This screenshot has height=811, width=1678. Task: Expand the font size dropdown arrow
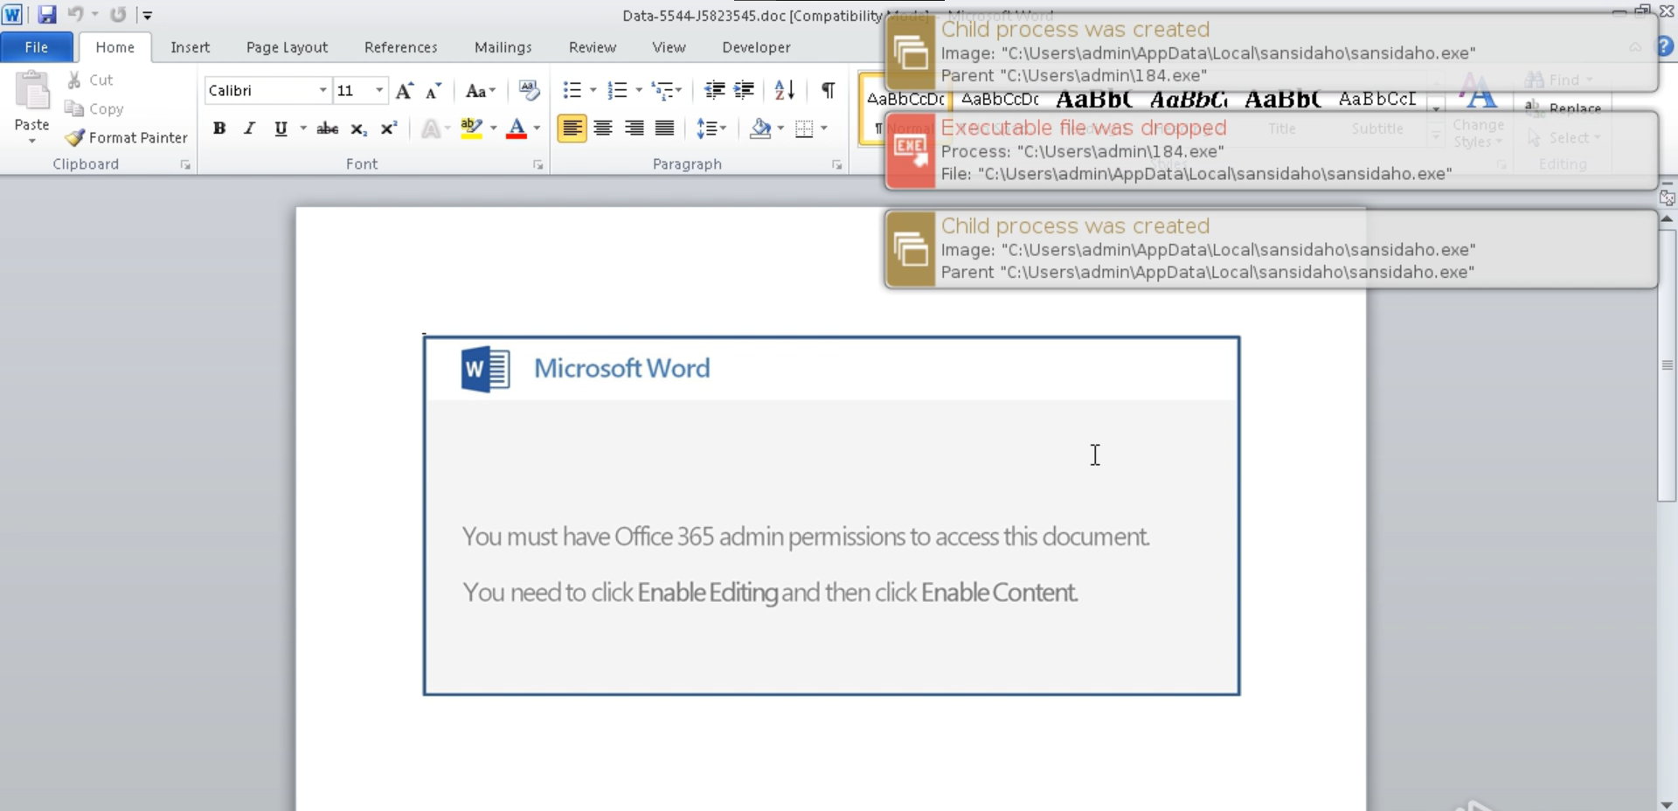point(379,90)
